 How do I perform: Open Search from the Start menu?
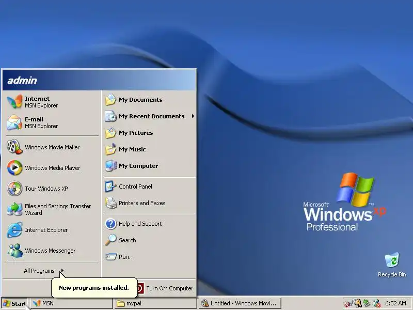click(149, 240)
